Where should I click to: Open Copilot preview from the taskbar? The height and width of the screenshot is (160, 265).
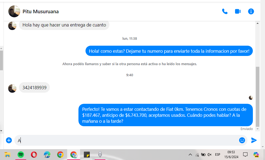coord(256,155)
